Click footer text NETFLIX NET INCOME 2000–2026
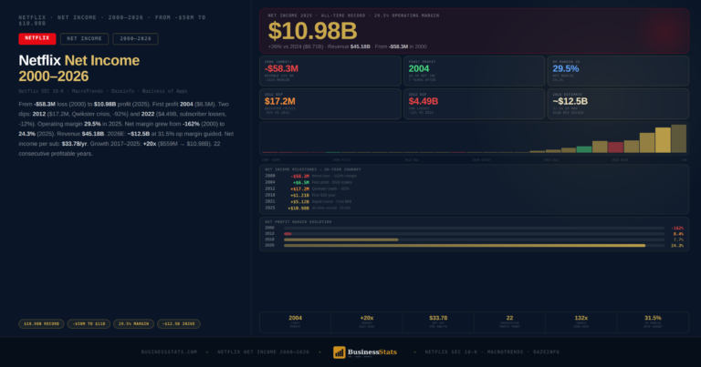 [263, 352]
